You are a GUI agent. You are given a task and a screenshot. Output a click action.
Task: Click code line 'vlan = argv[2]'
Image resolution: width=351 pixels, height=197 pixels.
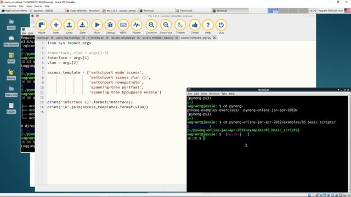pyautogui.click(x=63, y=63)
